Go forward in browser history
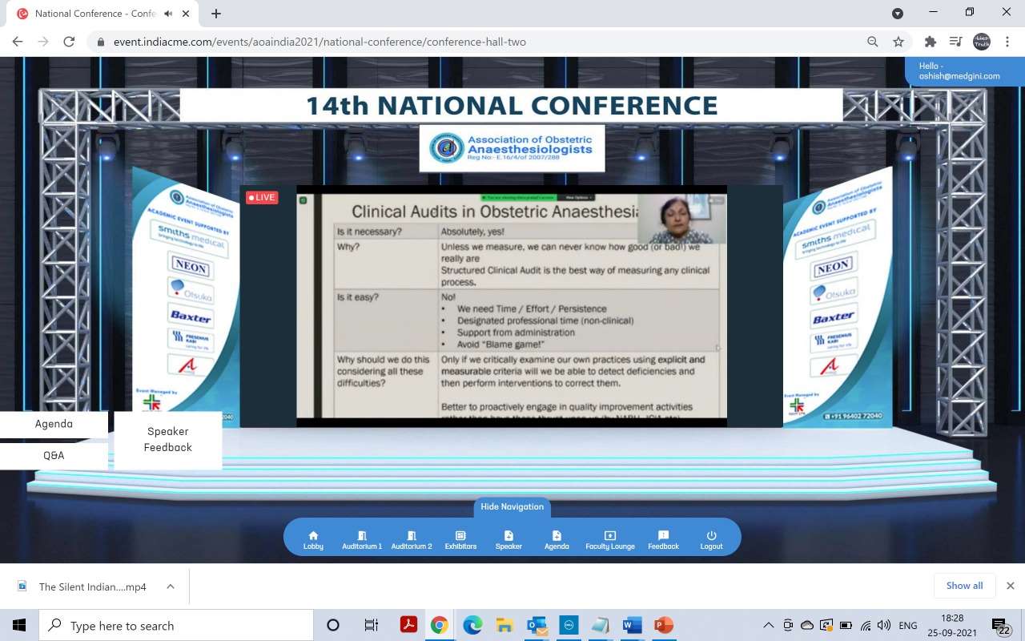Image resolution: width=1025 pixels, height=641 pixels. click(43, 42)
